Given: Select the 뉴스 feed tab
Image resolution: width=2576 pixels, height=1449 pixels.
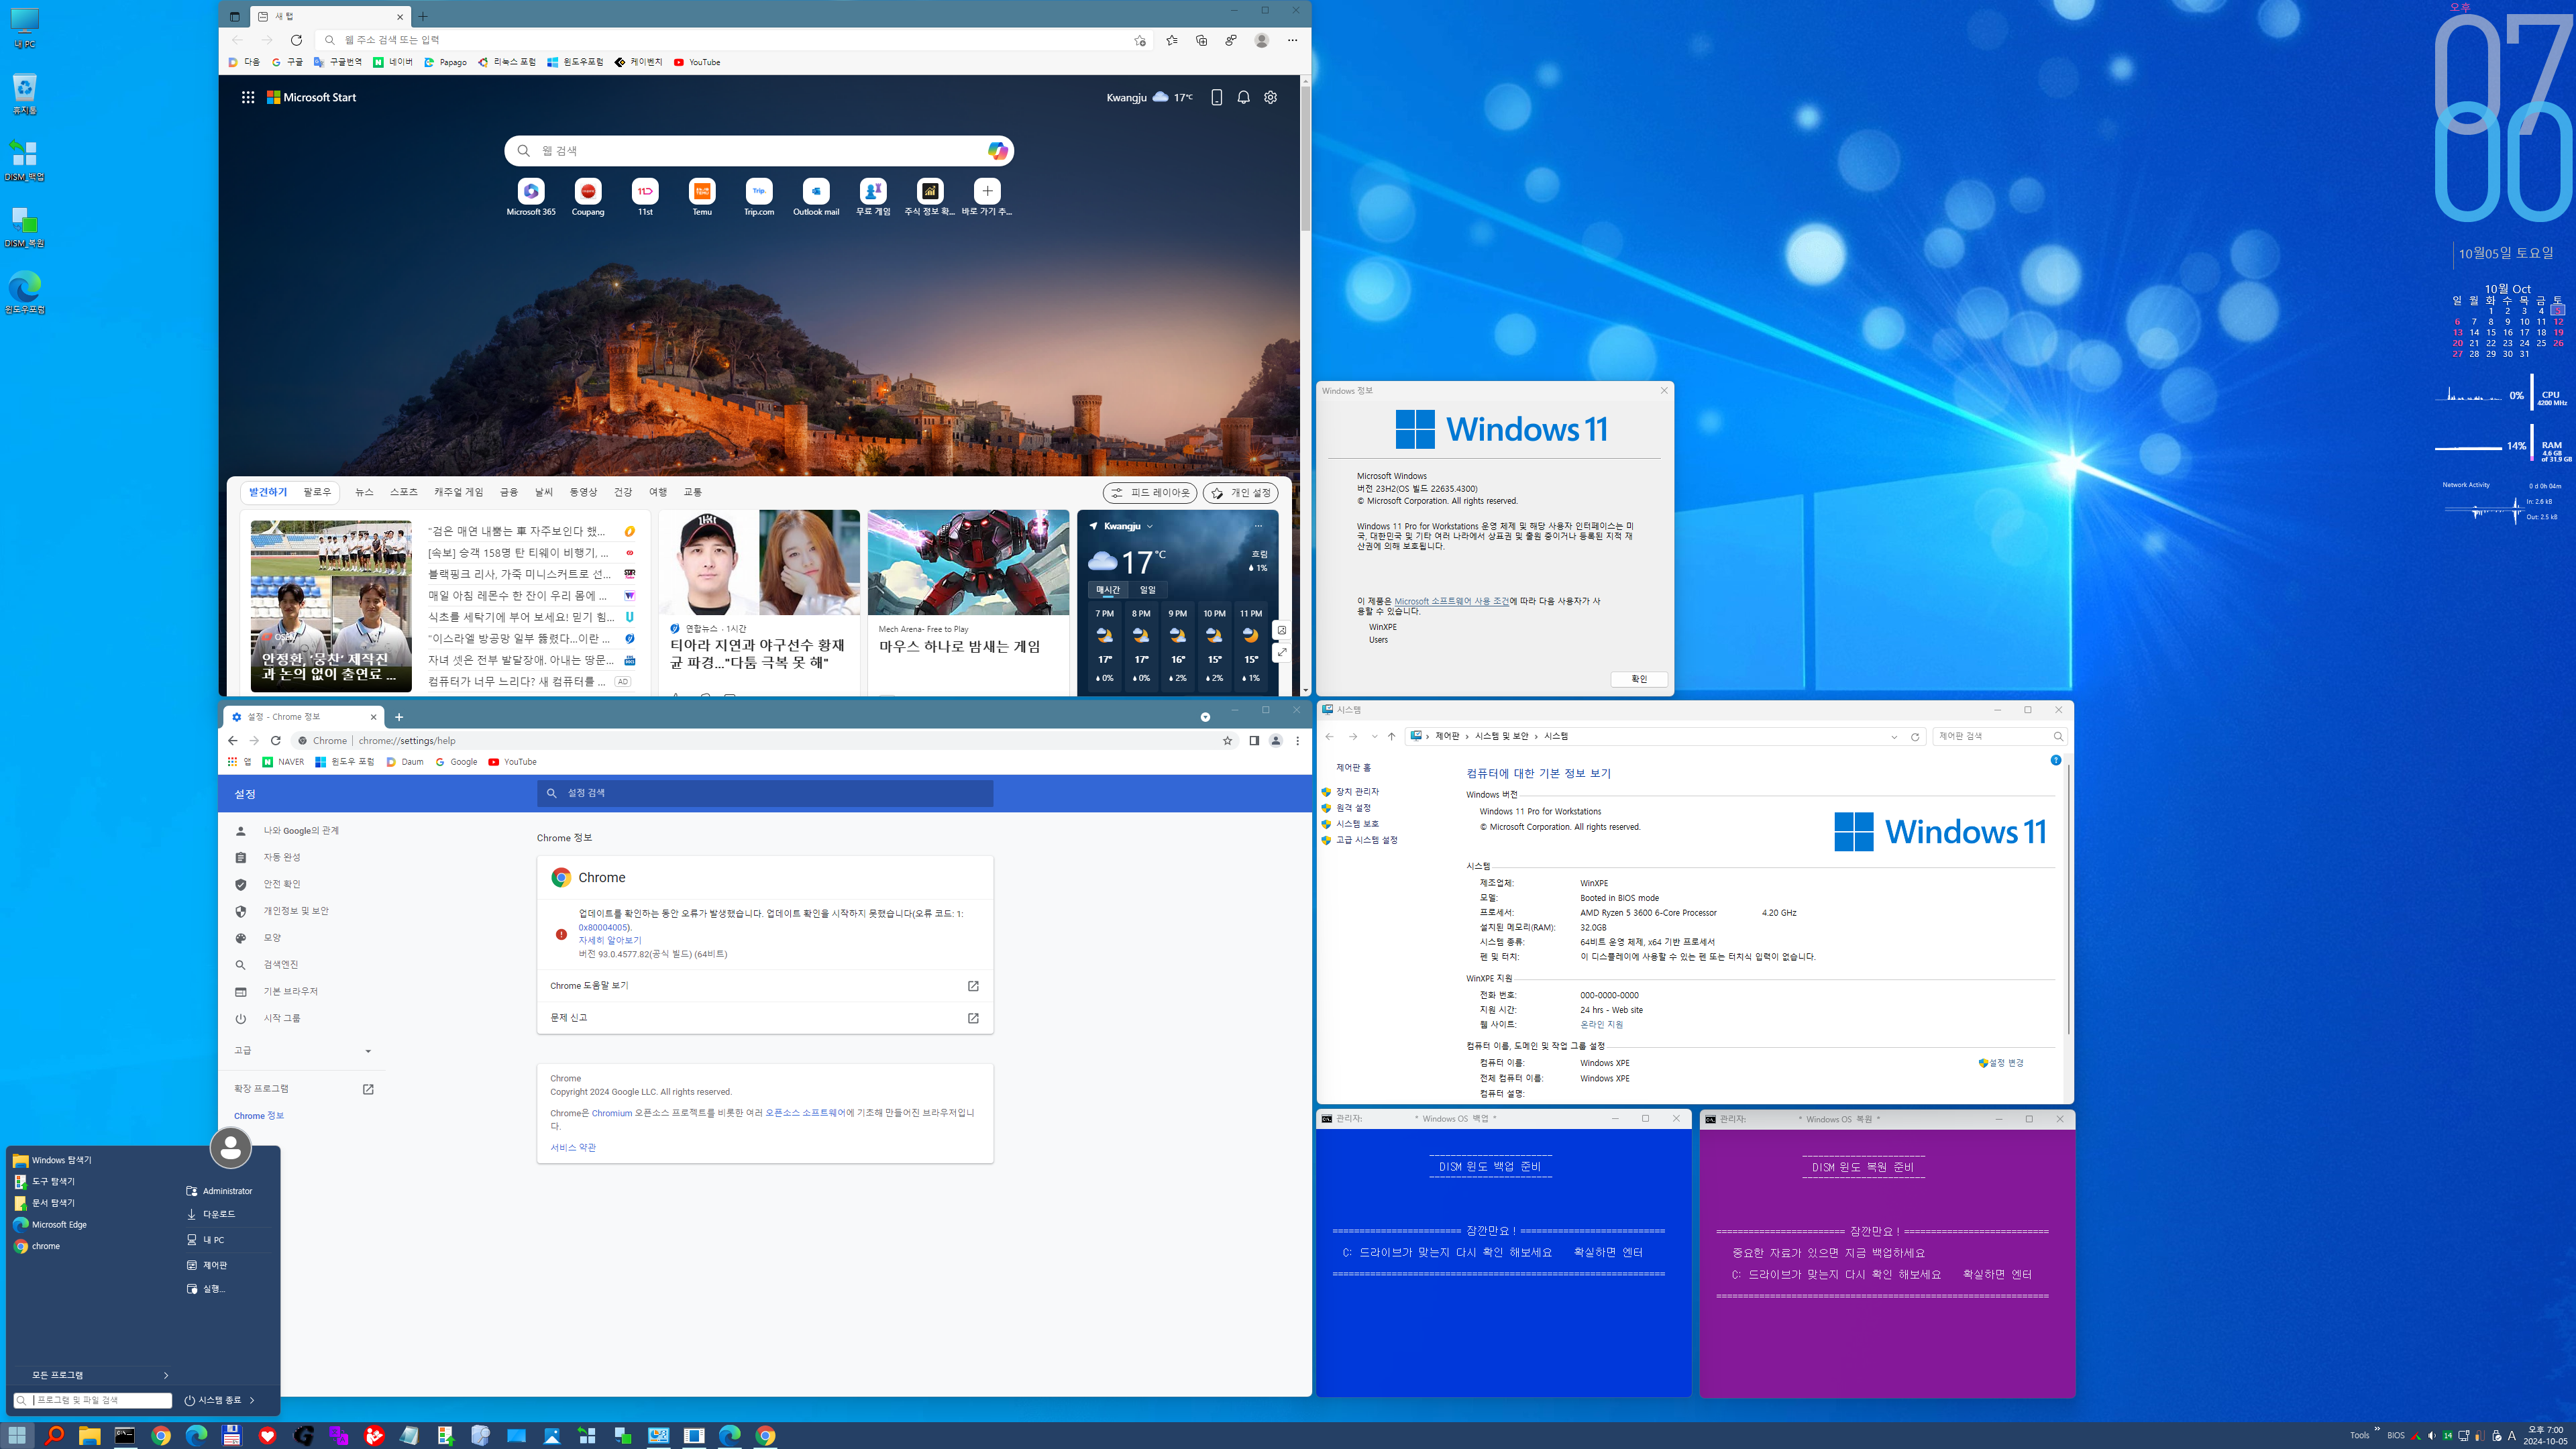Looking at the screenshot, I should click(x=364, y=492).
